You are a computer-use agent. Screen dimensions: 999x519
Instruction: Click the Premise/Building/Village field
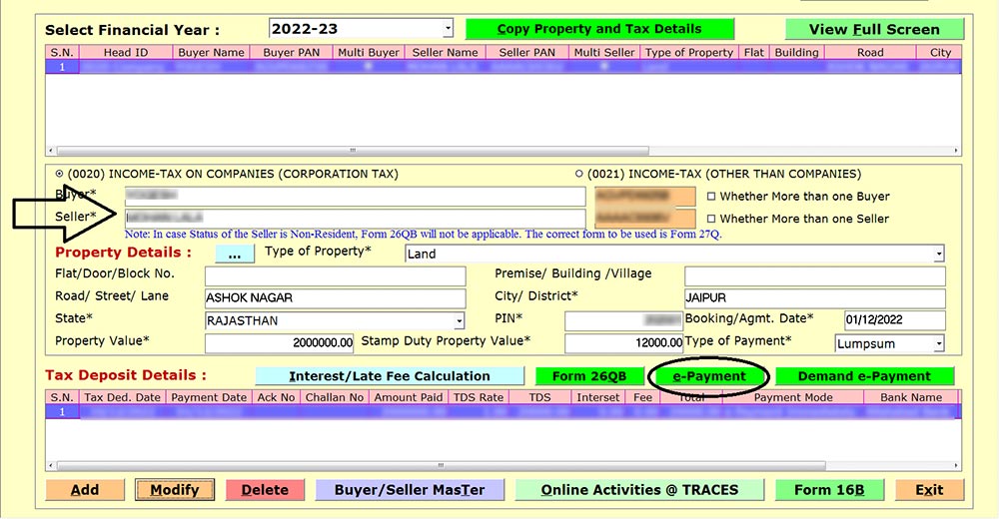coord(815,276)
